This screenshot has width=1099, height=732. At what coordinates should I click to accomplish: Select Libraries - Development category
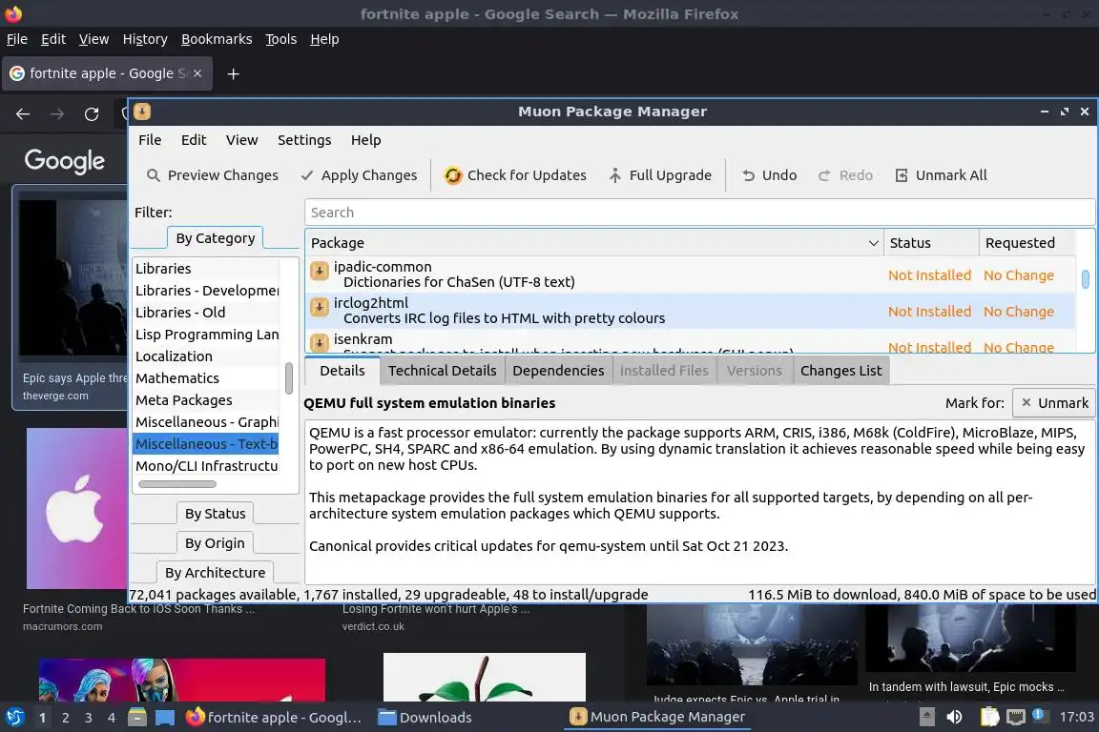click(x=206, y=290)
